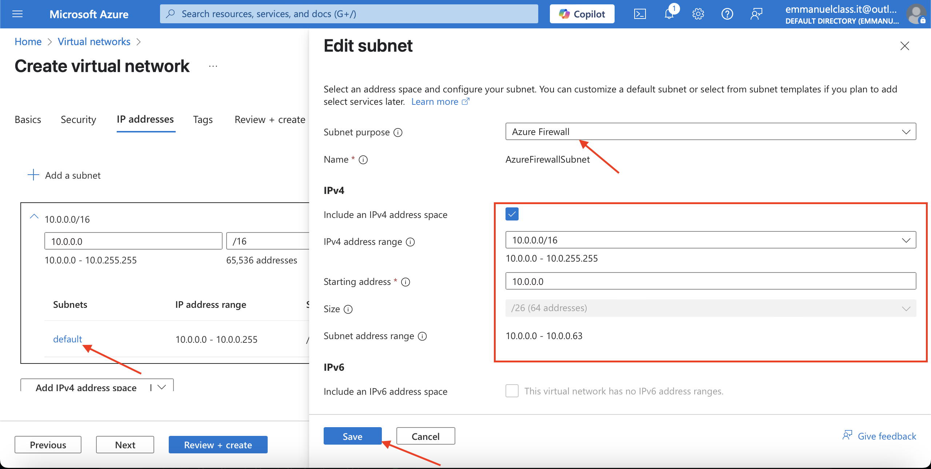Switch to the Basics tab

click(28, 120)
